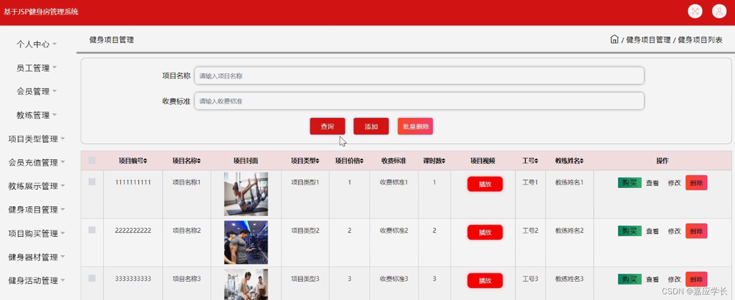Screen dimensions: 735x300
Task: Click the 查询 search button
Action: pyautogui.click(x=327, y=126)
